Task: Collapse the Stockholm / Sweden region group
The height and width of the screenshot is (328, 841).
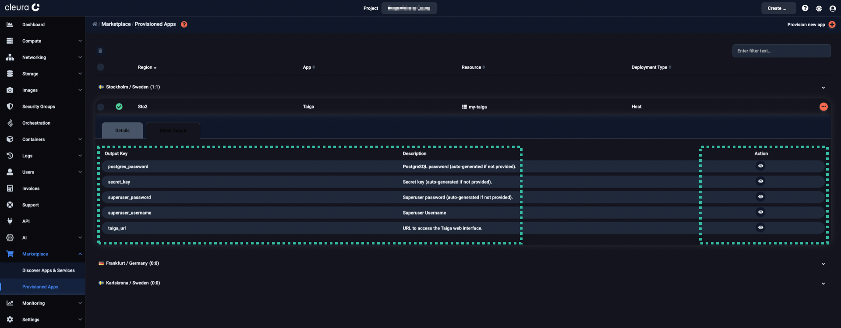Action: pos(823,87)
